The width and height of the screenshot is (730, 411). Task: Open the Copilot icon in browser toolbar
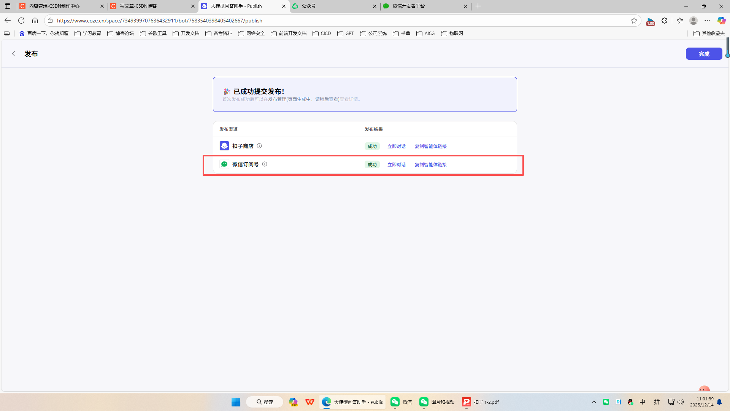721,21
